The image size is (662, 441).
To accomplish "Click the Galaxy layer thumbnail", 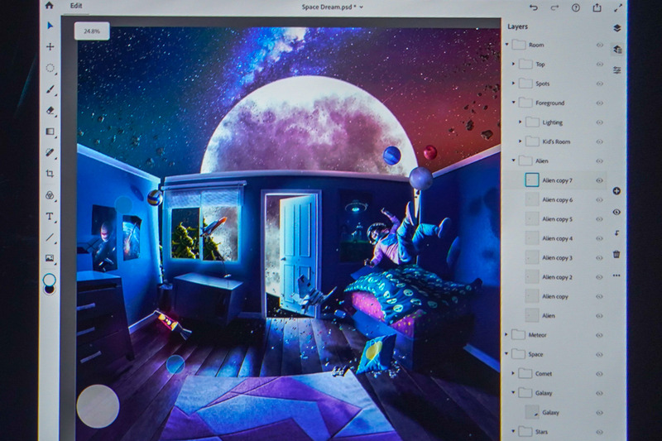I will coord(532,412).
